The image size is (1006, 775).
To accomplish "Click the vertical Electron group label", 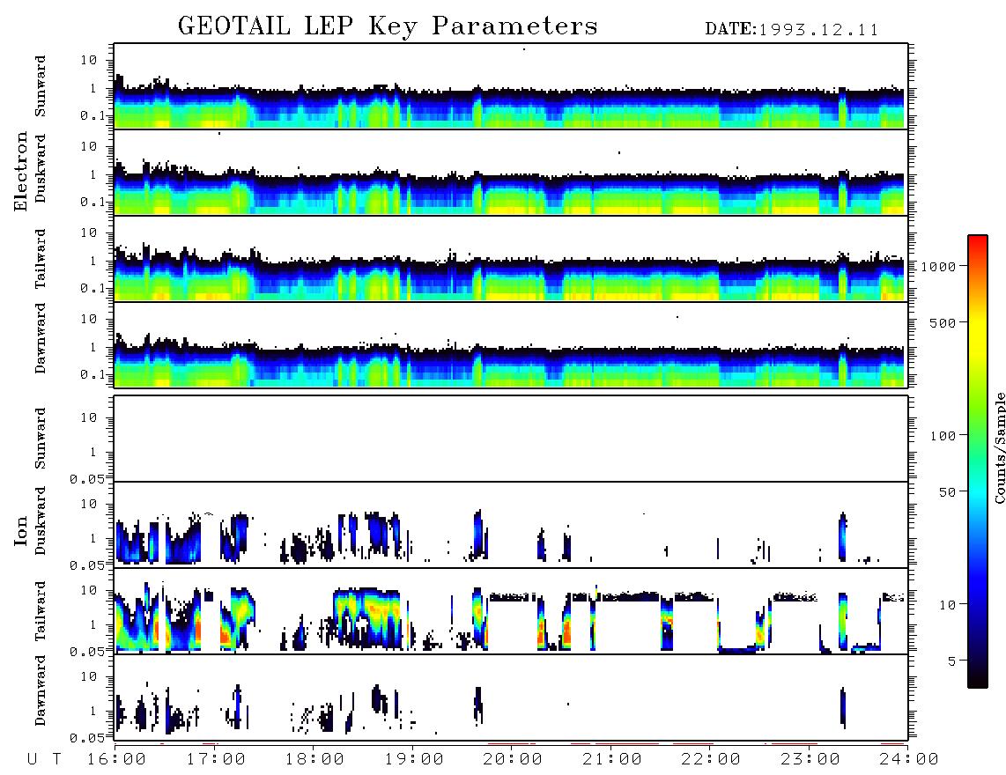I will 21,171.
